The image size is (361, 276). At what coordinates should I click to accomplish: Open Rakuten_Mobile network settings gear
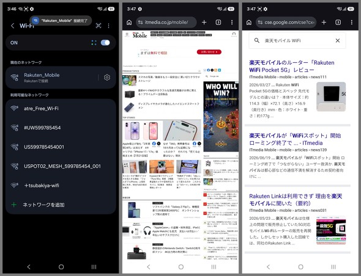click(x=107, y=78)
